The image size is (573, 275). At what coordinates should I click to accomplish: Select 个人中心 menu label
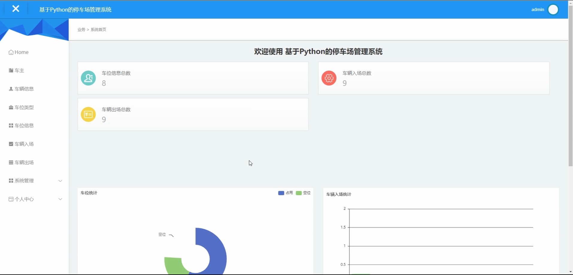24,199
